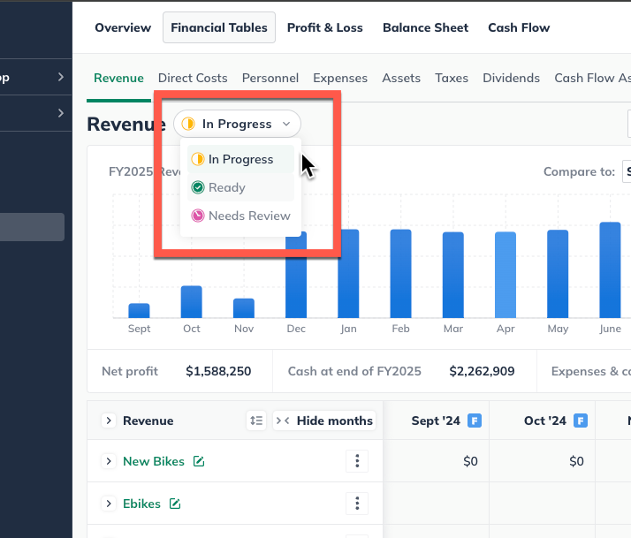This screenshot has height=538, width=631.
Task: Go to the Assets sub-tab
Action: [401, 78]
